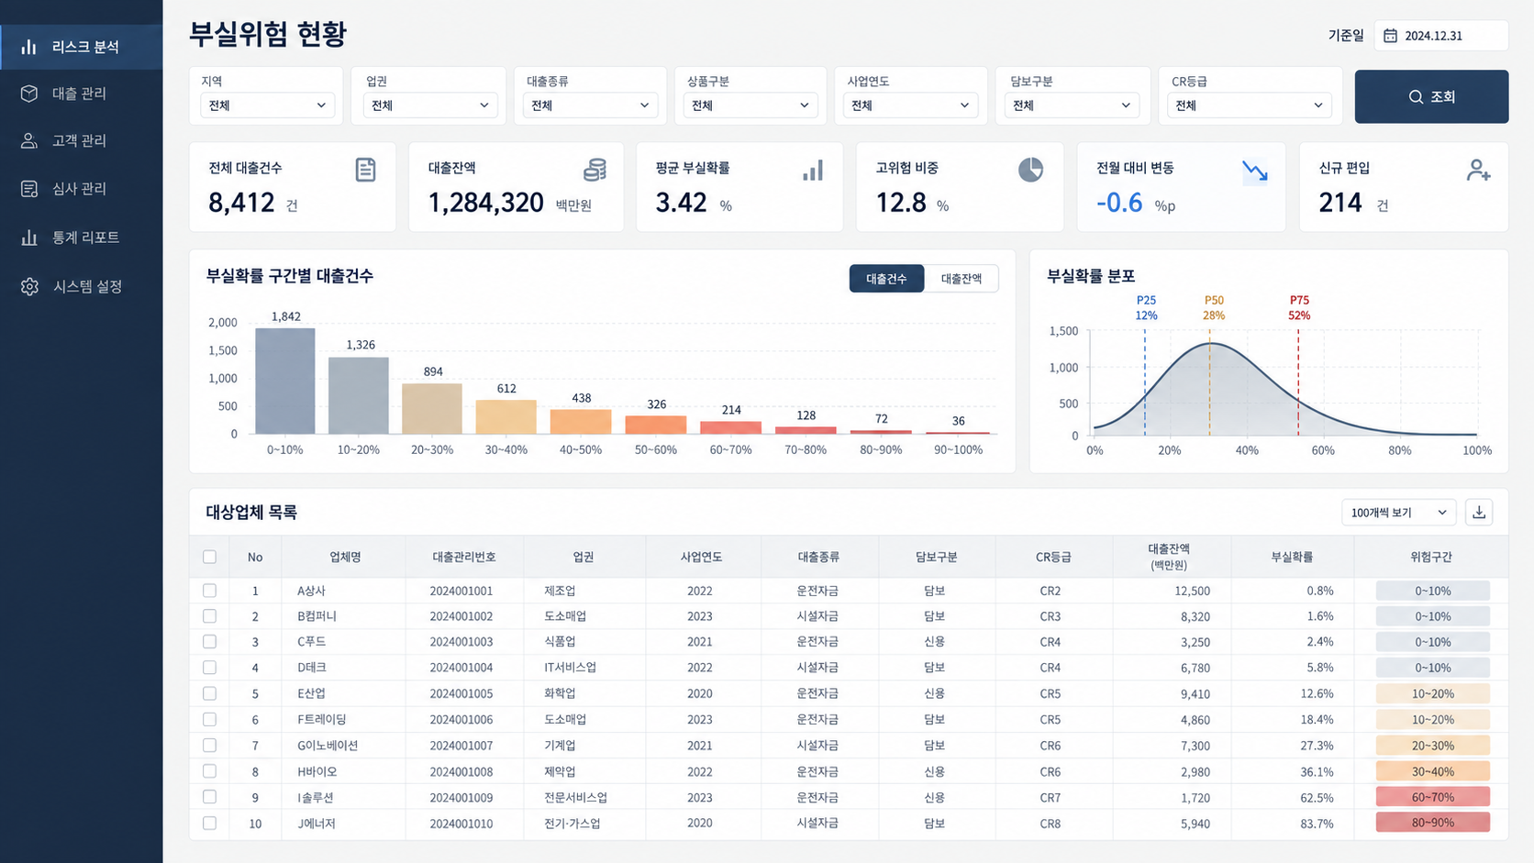This screenshot has width=1534, height=863.
Task: Check the box for A상사 row
Action: 209,591
